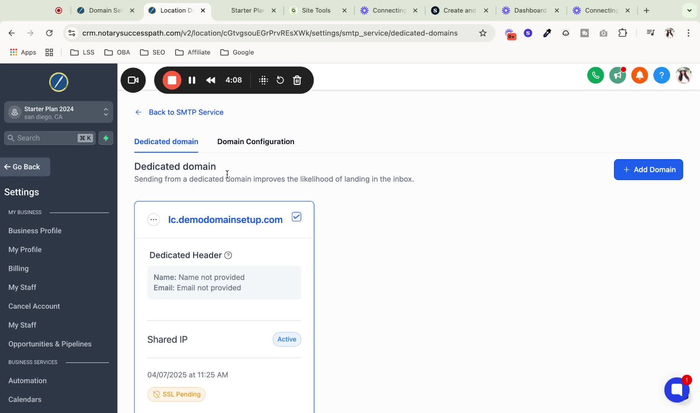700x413 pixels.
Task: Toggle the checkbox on lc.demodomainsetup.com card
Action: [x=296, y=217]
